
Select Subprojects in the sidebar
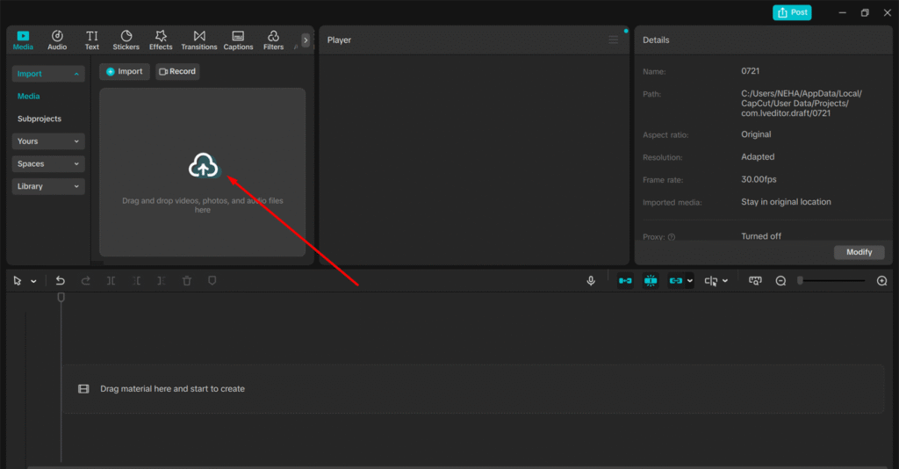coord(39,119)
